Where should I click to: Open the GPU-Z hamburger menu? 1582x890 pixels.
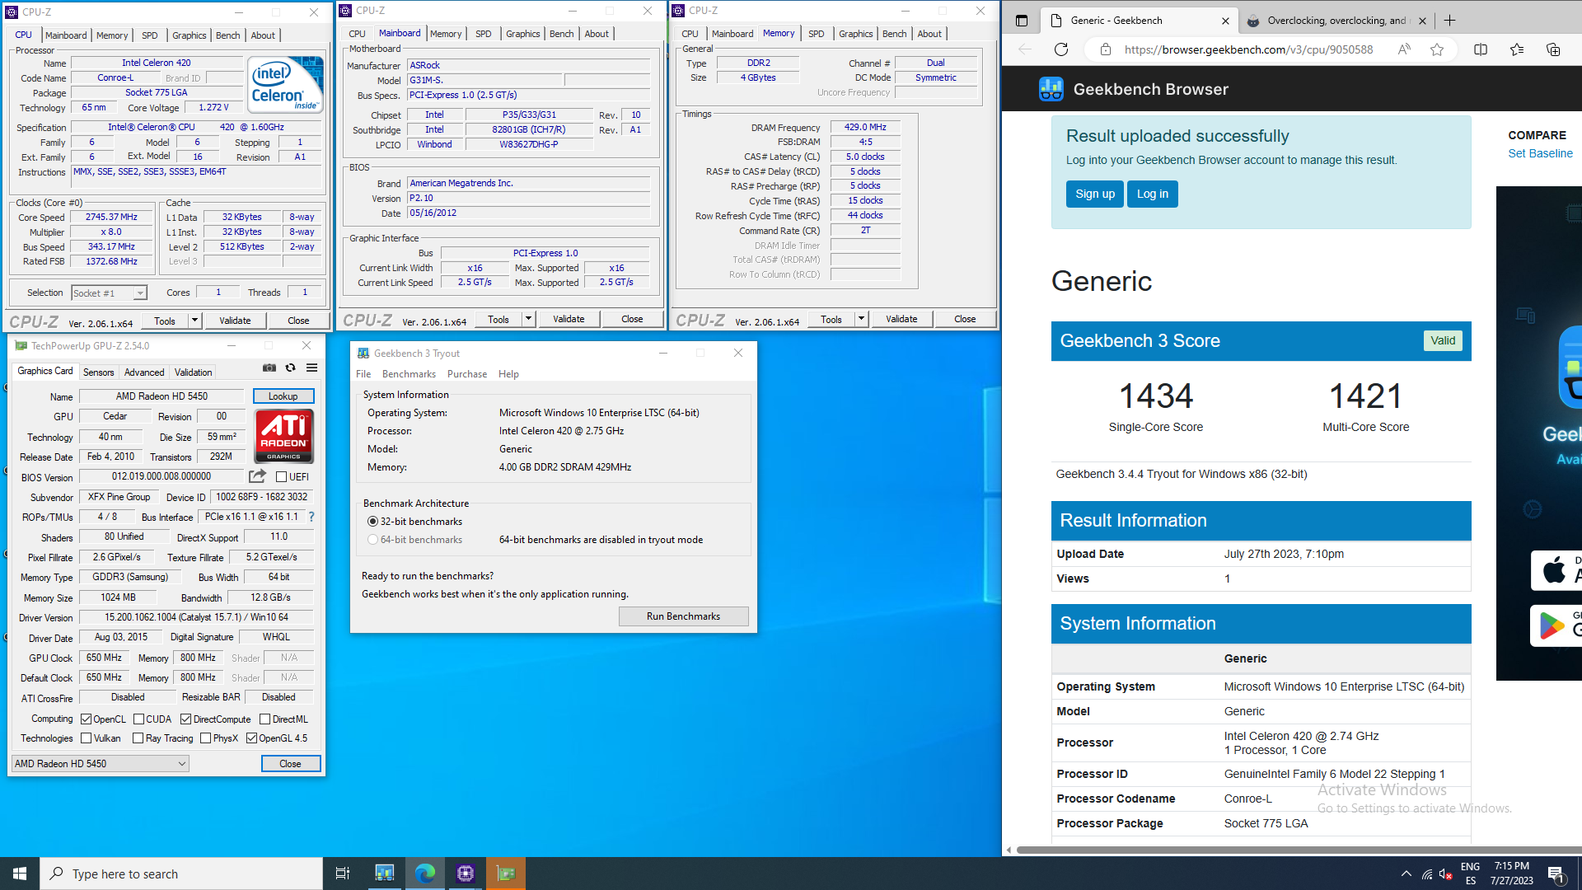[311, 368]
